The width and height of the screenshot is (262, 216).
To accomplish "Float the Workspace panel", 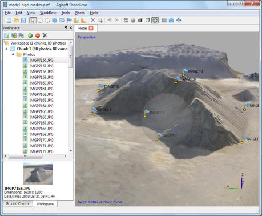I will 66,28.
